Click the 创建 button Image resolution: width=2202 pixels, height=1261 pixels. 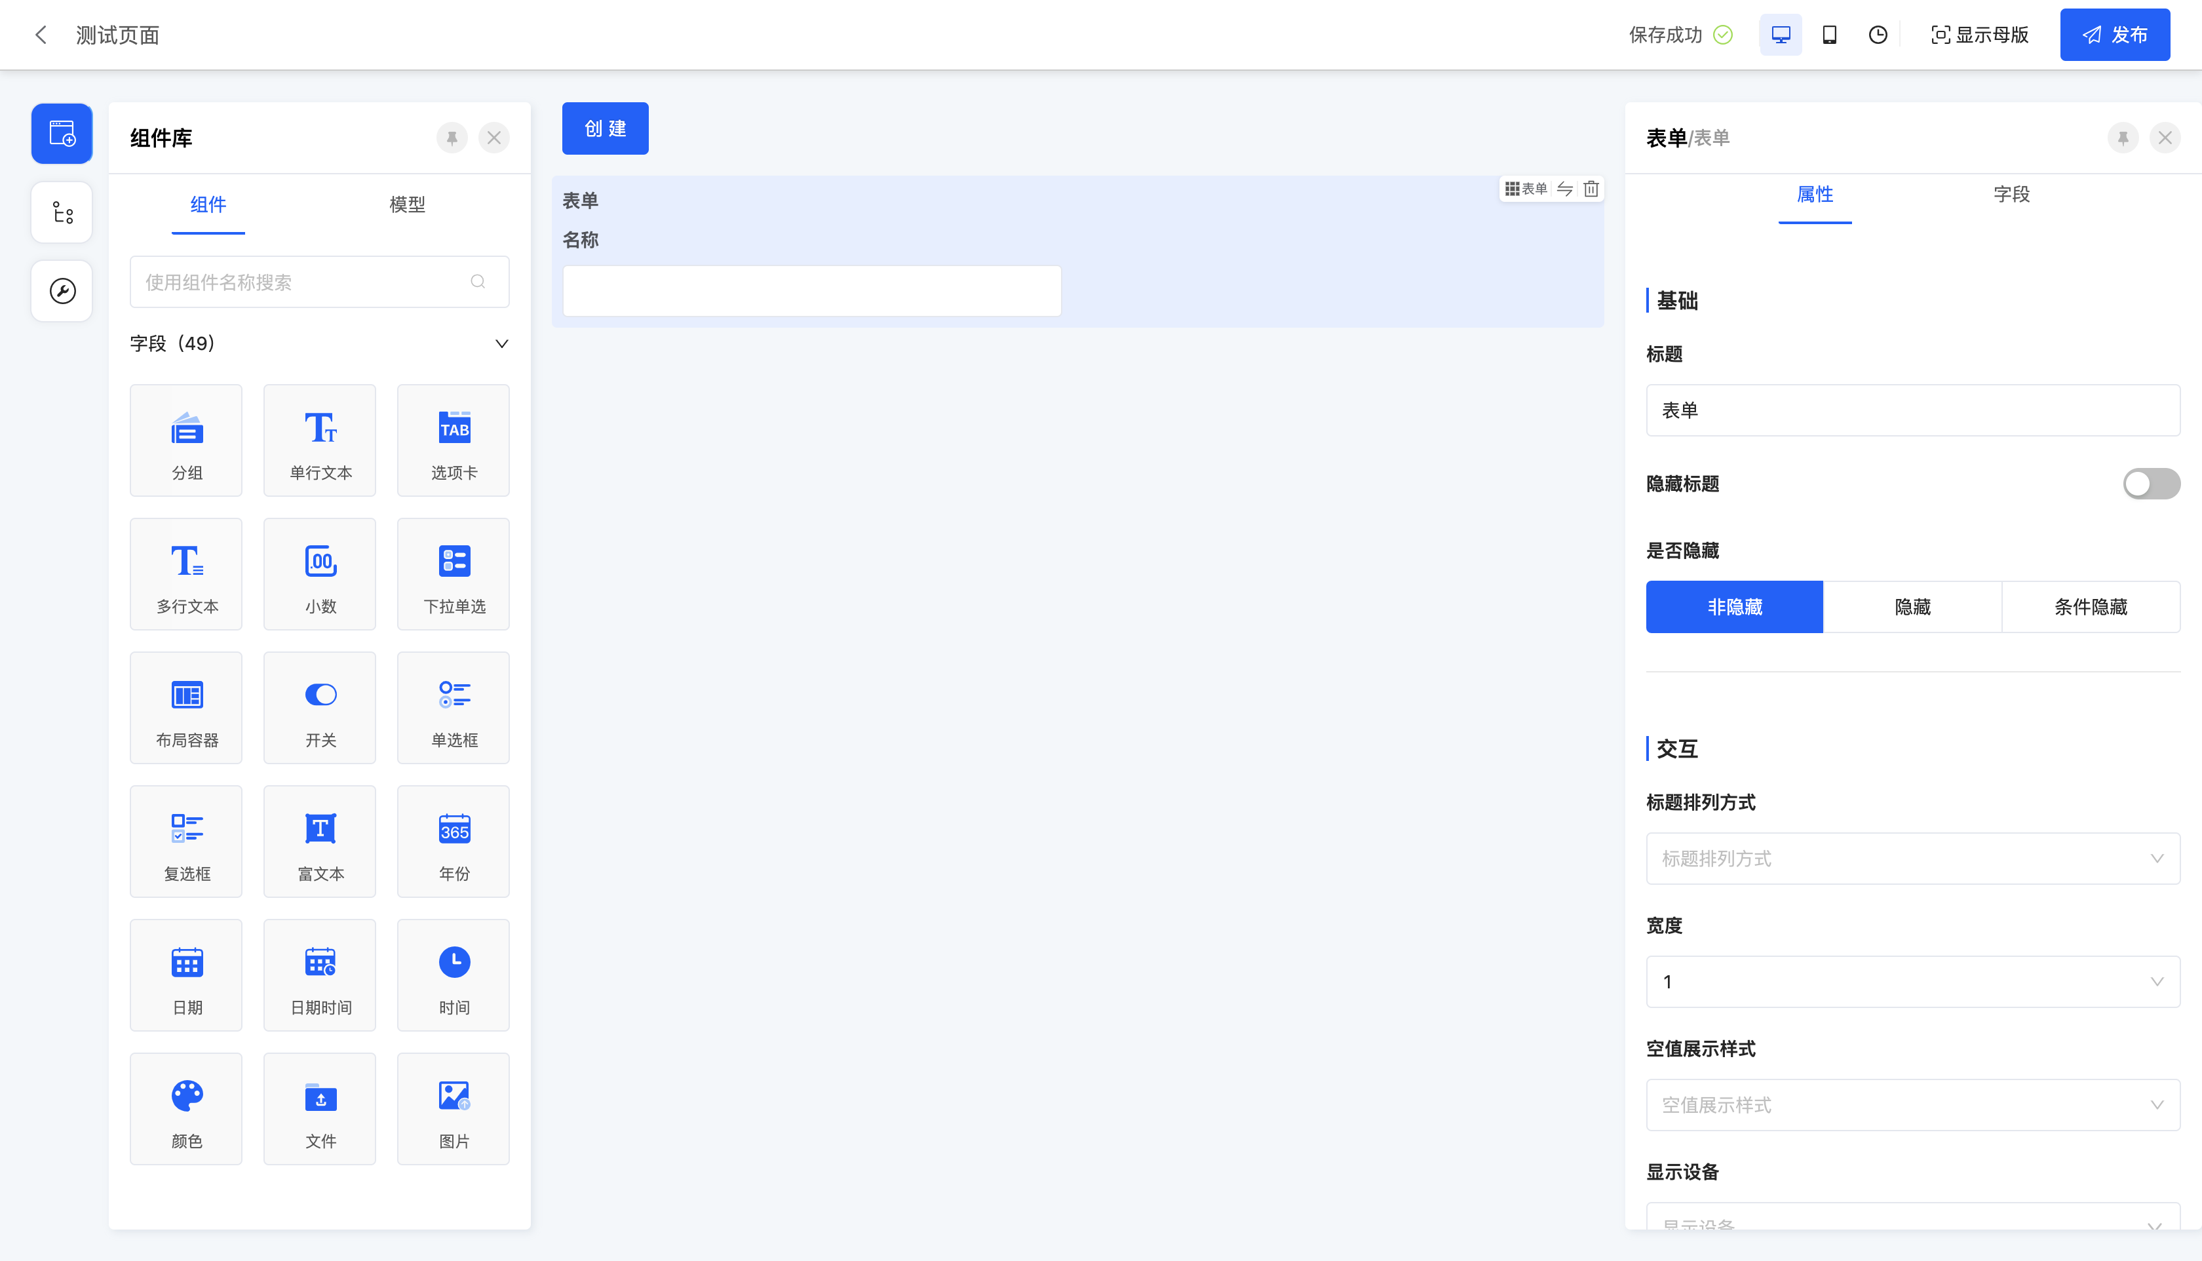pos(604,128)
